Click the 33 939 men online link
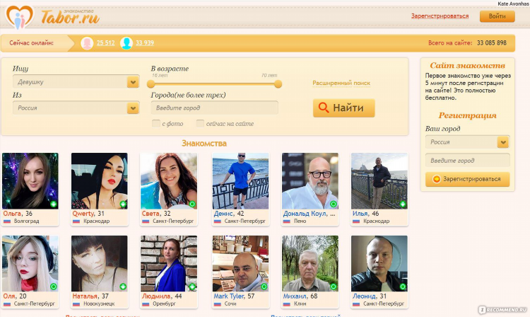 [145, 43]
